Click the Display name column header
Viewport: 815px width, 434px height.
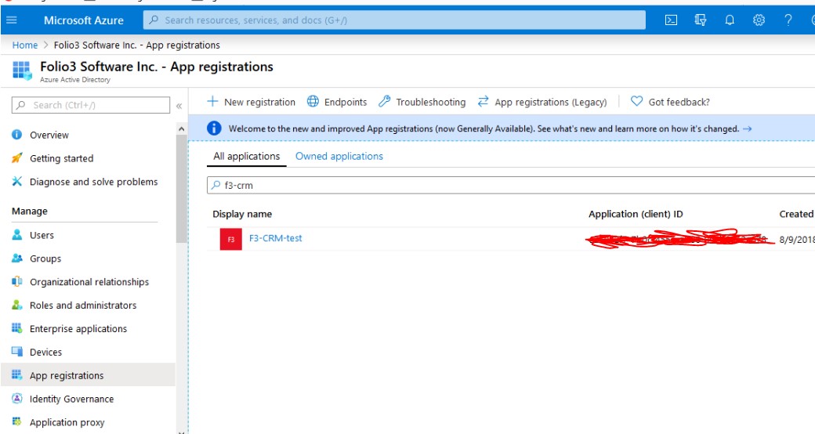(242, 214)
